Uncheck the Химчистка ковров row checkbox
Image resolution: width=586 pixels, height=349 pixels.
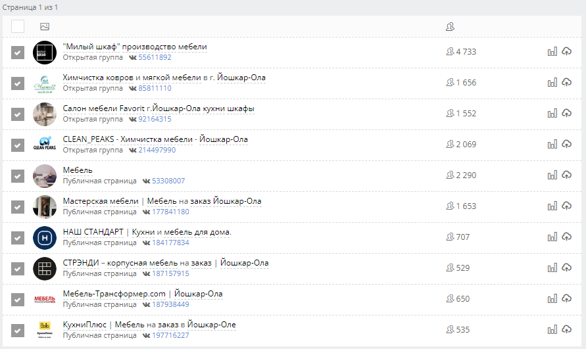coord(18,83)
